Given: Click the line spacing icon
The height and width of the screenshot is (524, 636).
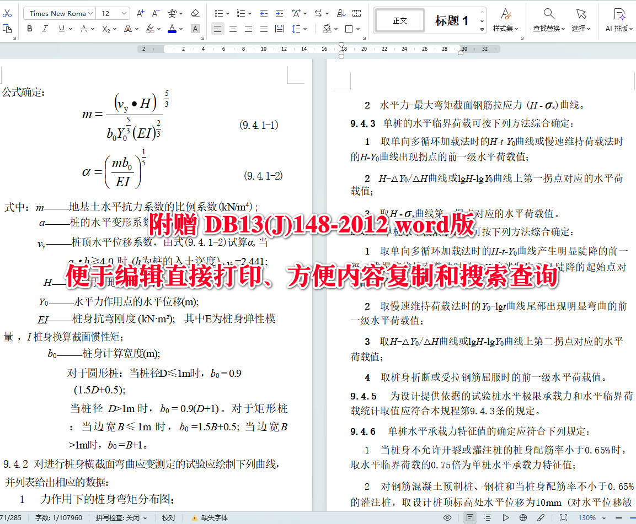Looking at the screenshot, I should pyautogui.click(x=296, y=29).
